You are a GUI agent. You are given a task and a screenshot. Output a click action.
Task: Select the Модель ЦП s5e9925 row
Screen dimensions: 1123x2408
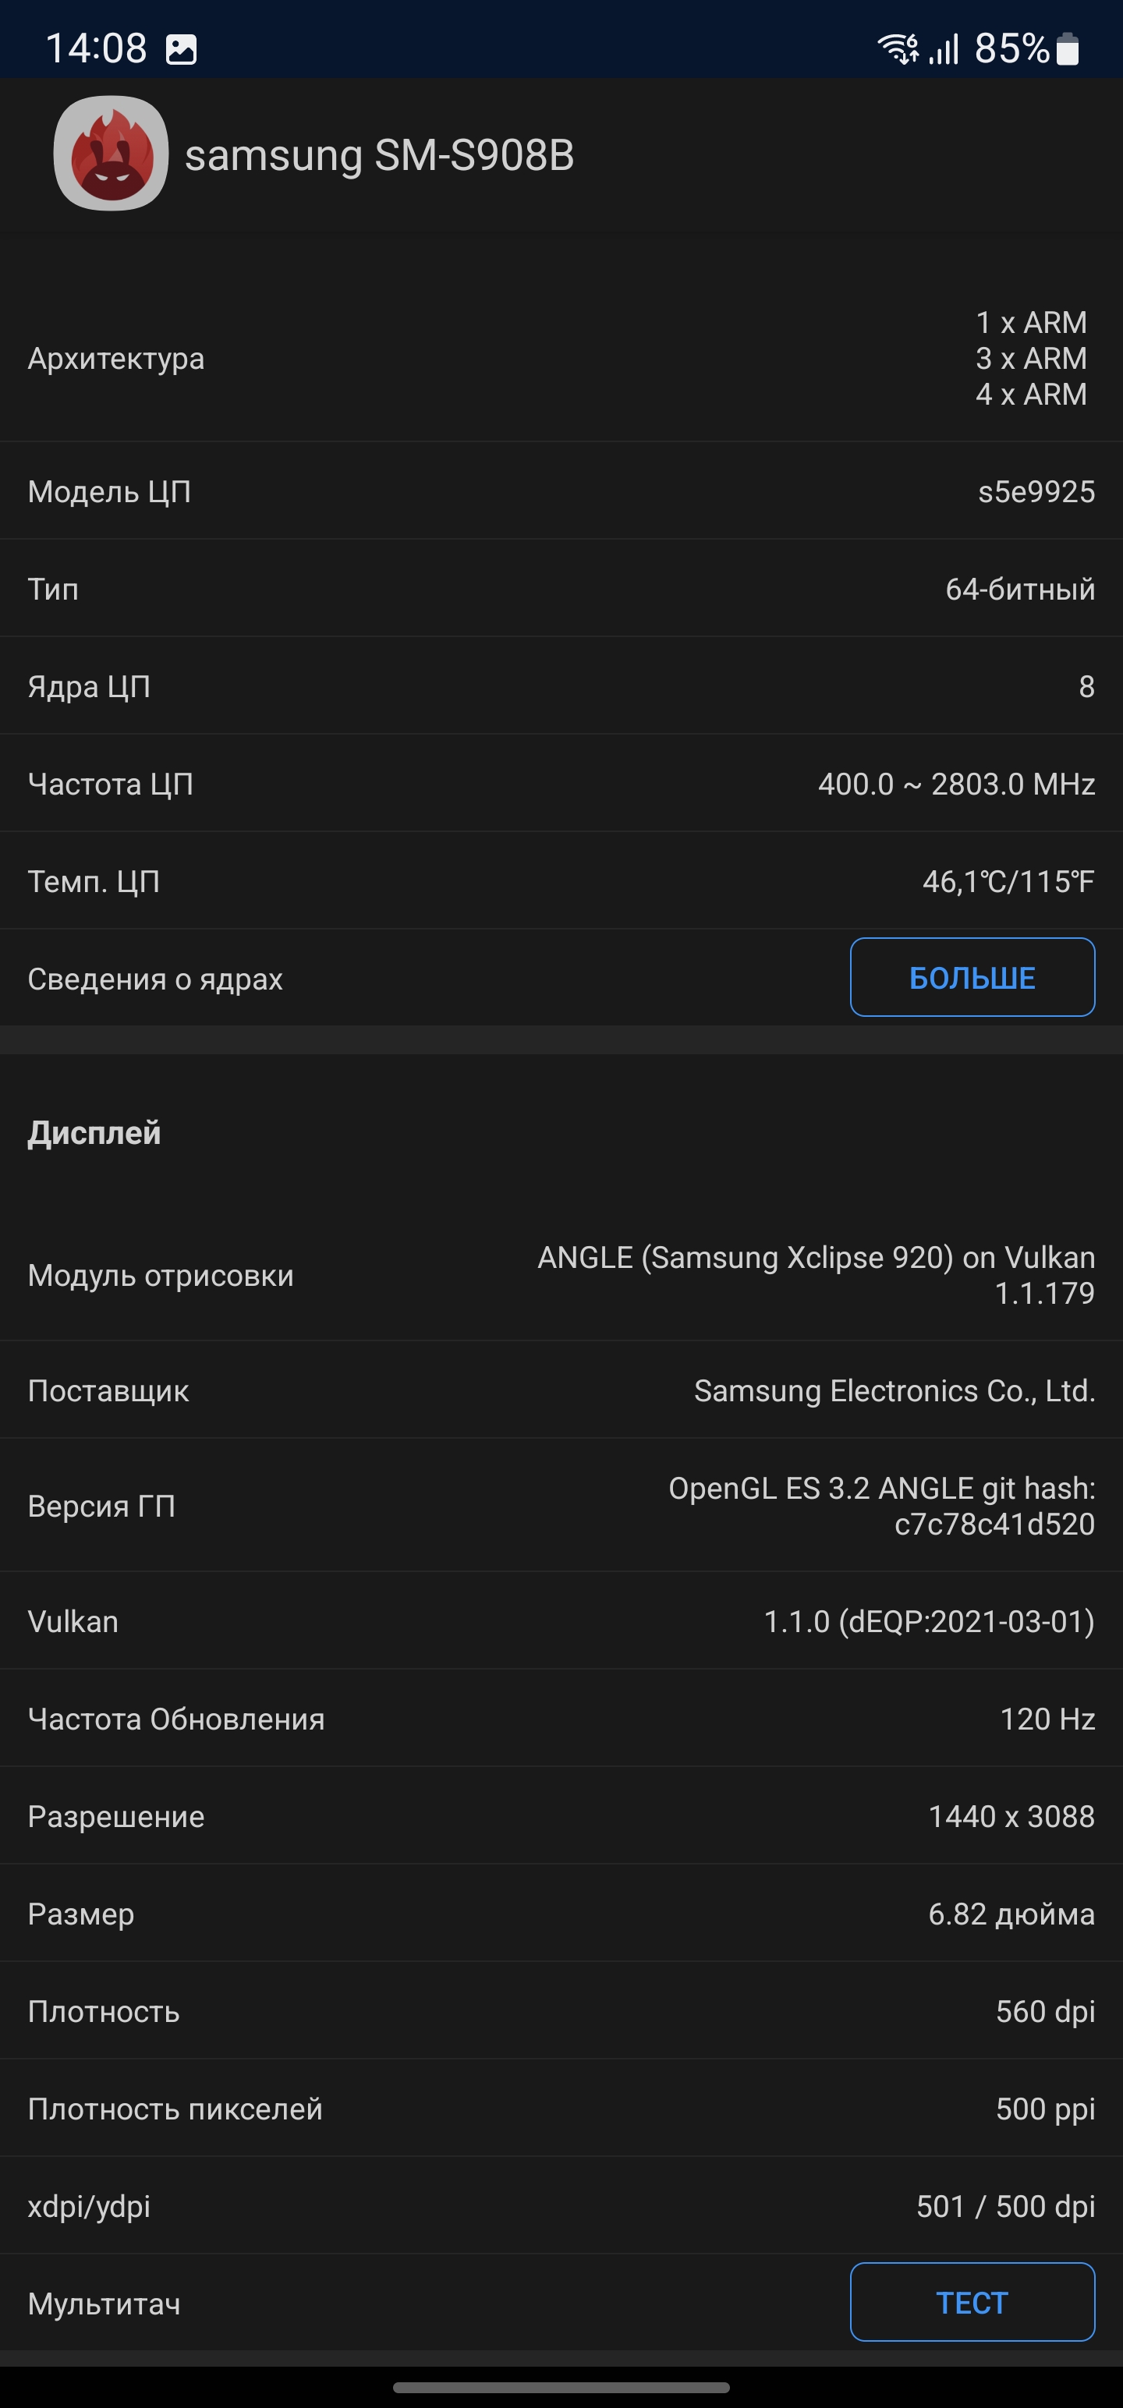[x=561, y=492]
